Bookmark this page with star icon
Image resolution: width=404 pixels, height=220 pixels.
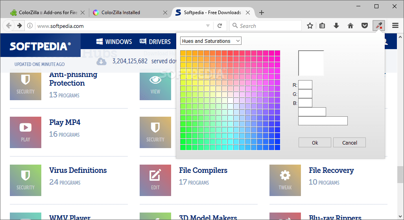310,26
